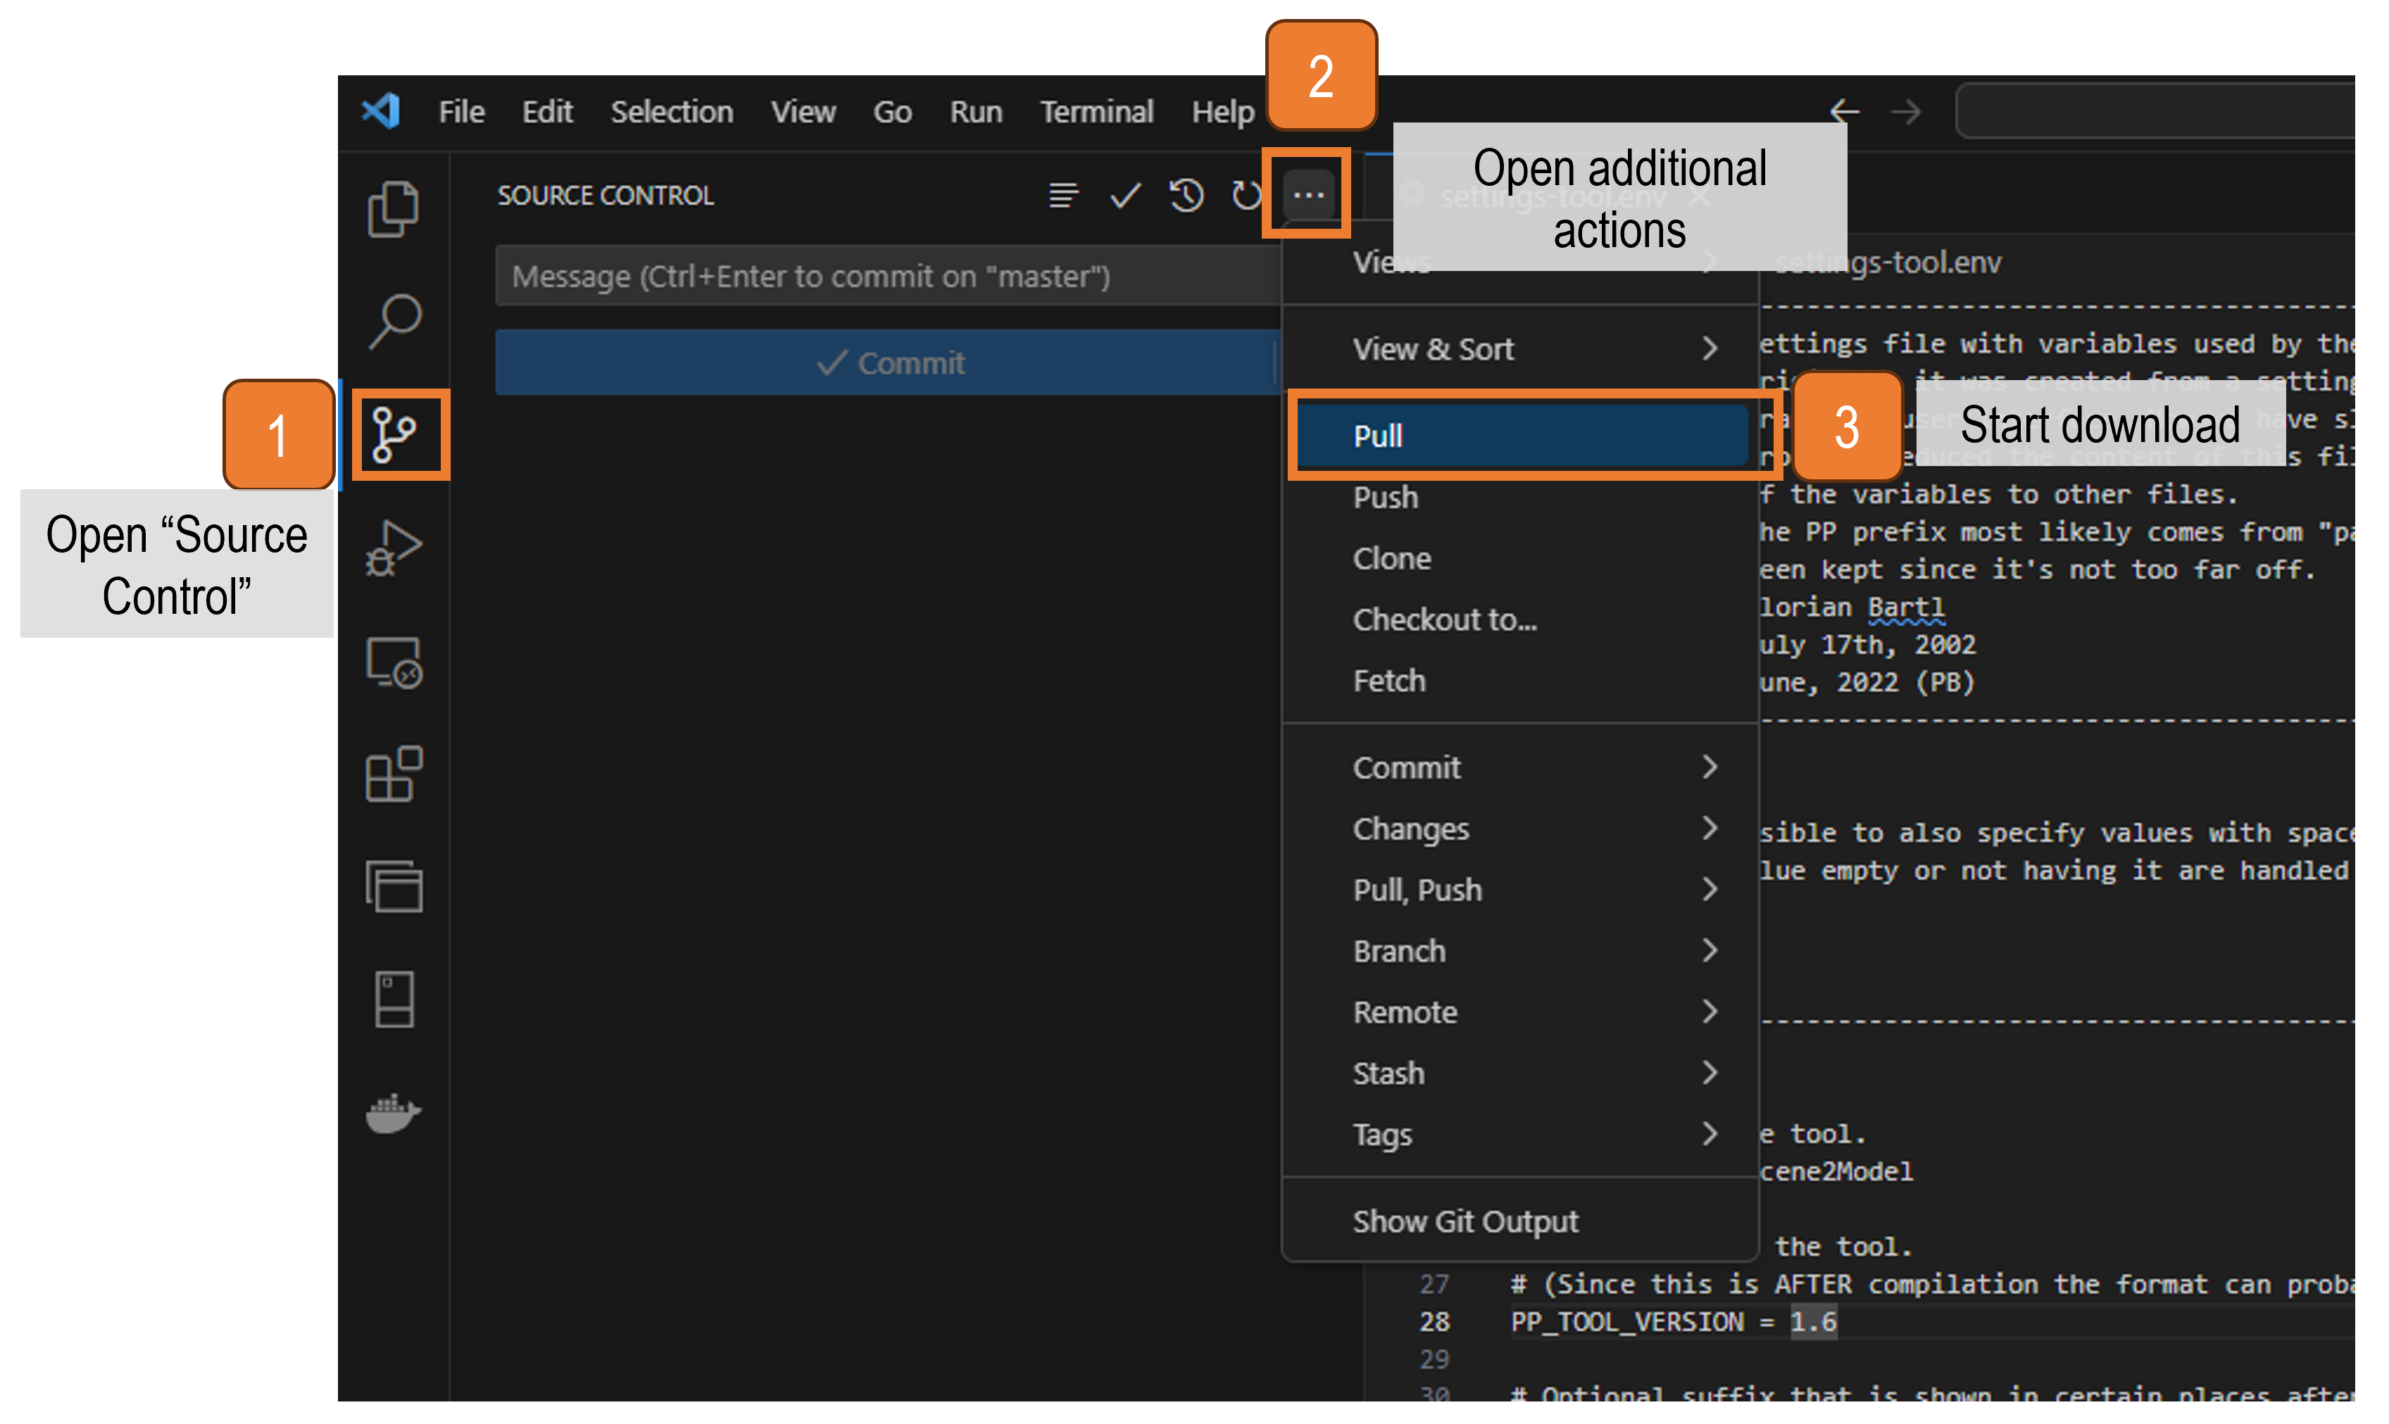Open the Terminal menu

[x=1096, y=112]
